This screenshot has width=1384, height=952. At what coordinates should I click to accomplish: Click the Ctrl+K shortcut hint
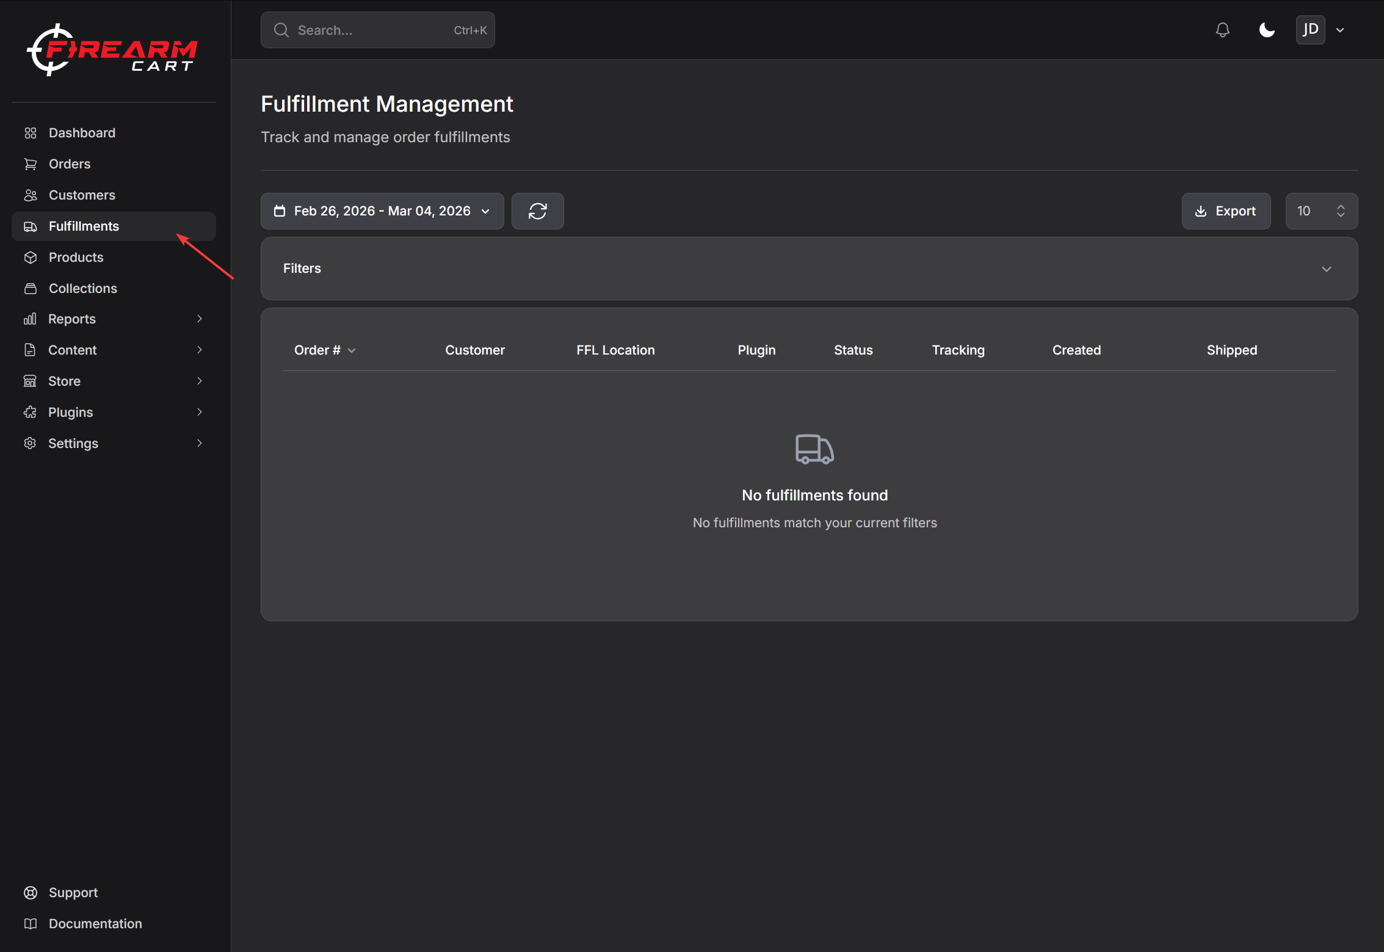point(470,31)
